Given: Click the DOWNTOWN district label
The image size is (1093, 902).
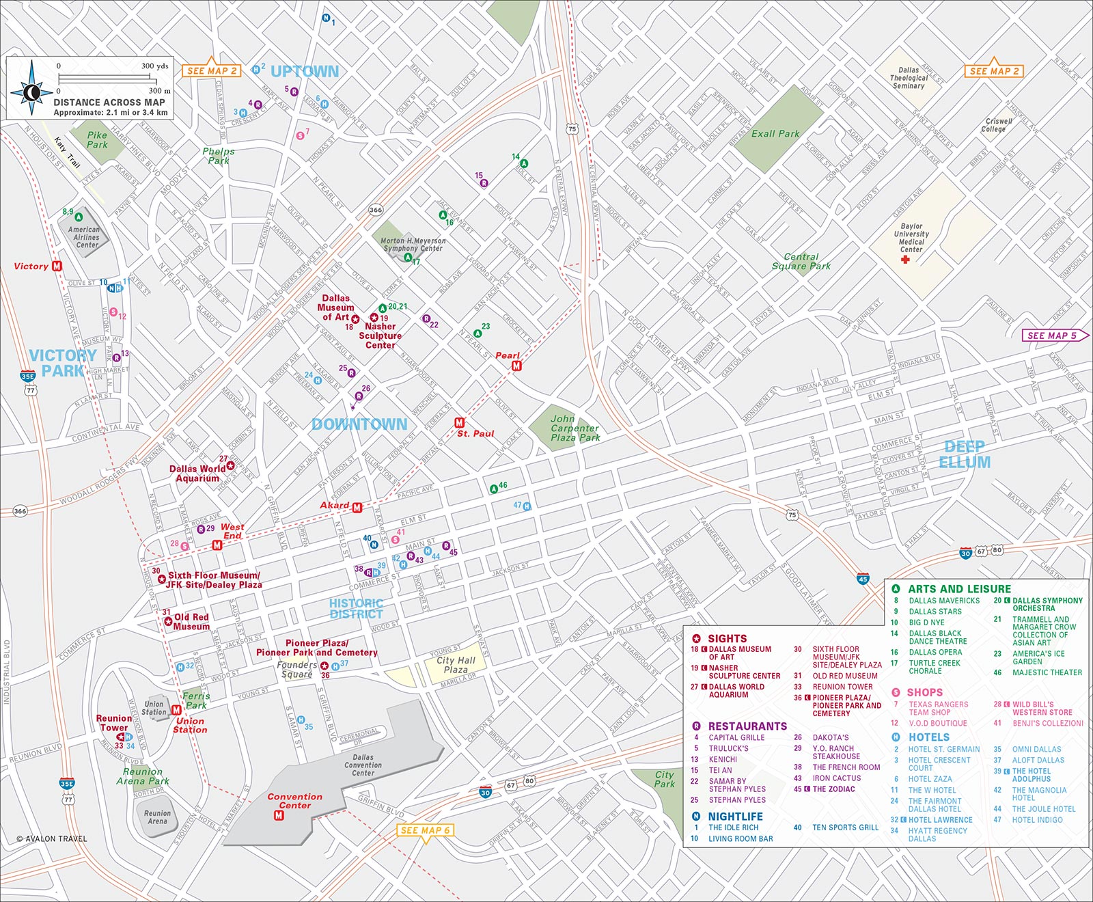Looking at the screenshot, I should (x=359, y=424).
